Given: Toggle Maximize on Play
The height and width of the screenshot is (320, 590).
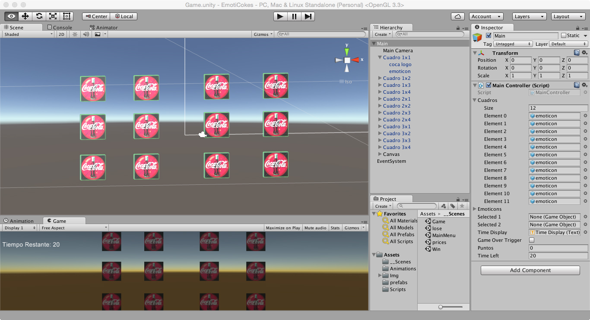Looking at the screenshot, I should pos(283,228).
